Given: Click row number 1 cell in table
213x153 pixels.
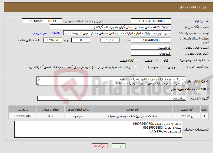Looking at the screenshot, I should click(x=204, y=116).
